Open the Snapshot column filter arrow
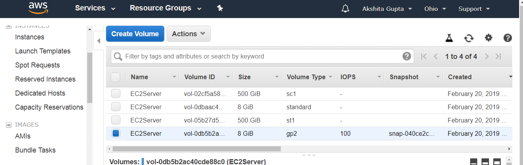This screenshot has width=523, height=165. click(438, 77)
